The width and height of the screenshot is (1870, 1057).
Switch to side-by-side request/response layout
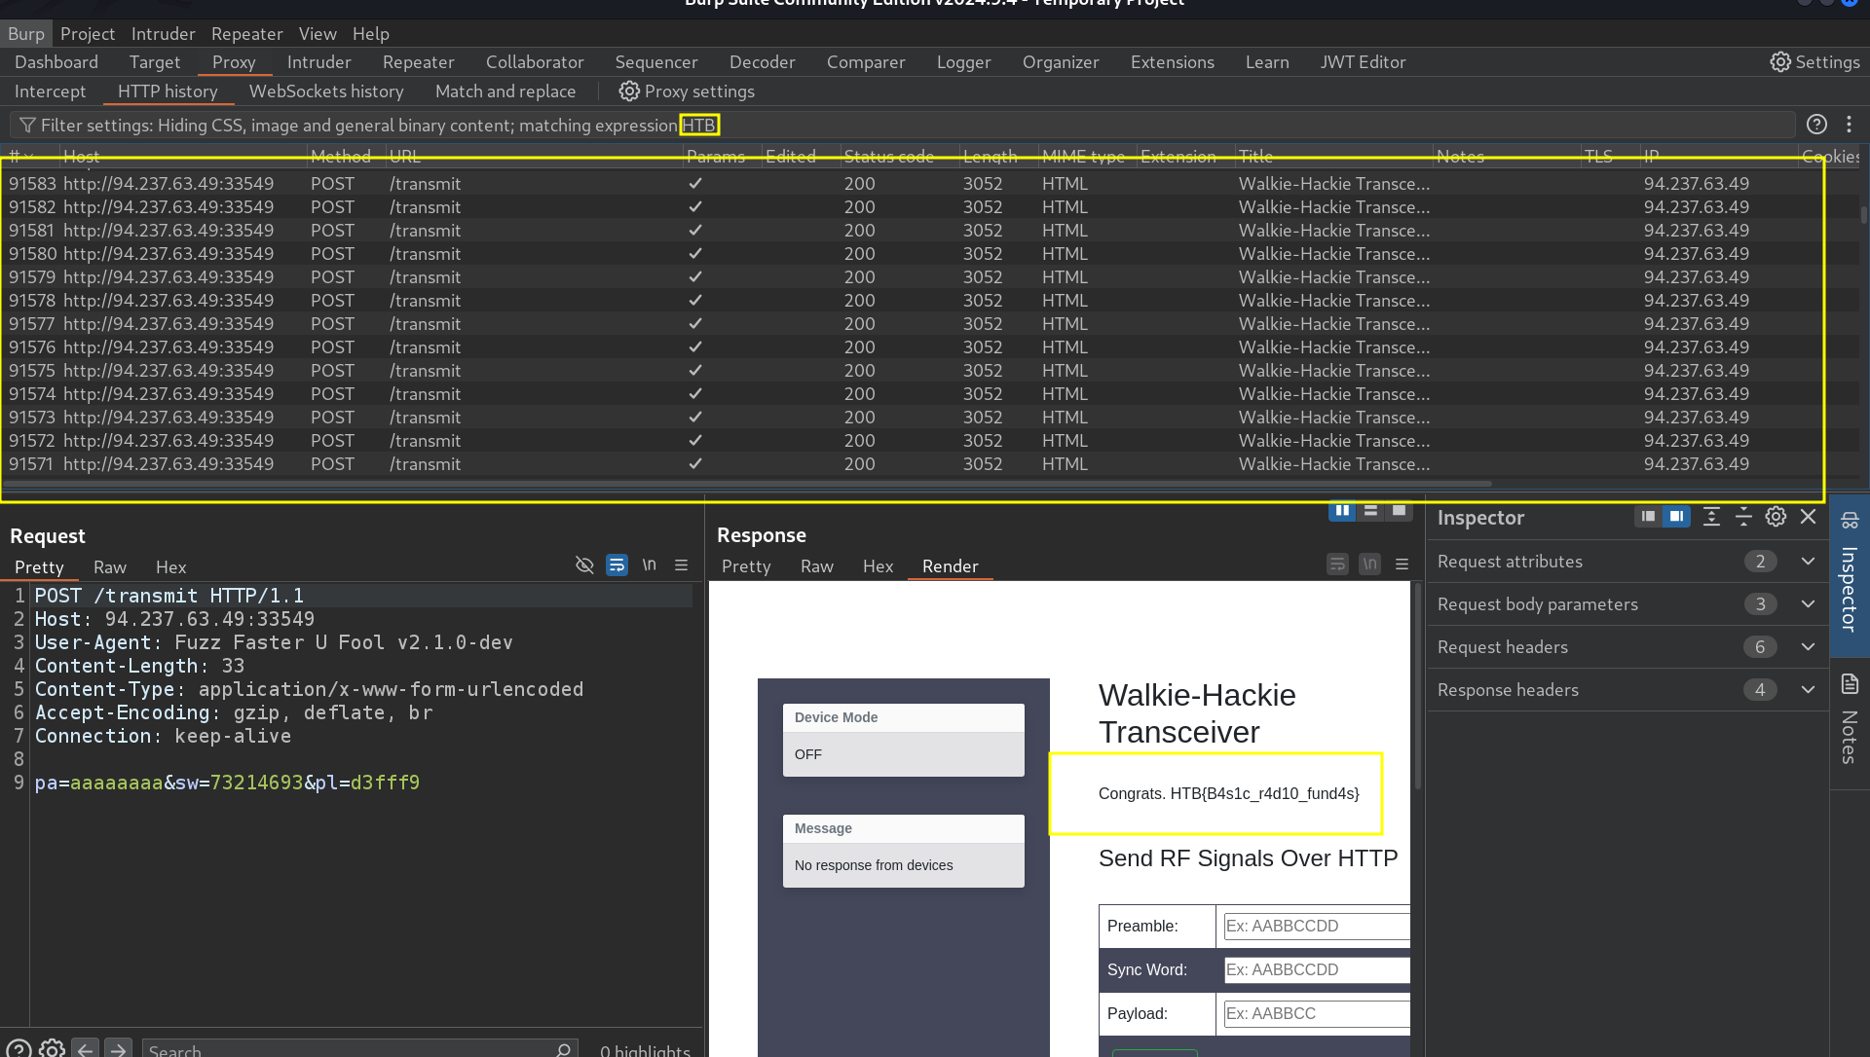click(x=1342, y=511)
